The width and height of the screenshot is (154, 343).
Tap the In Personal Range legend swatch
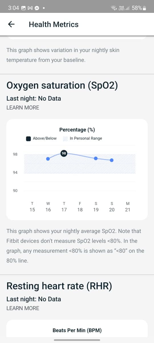coord(65,138)
